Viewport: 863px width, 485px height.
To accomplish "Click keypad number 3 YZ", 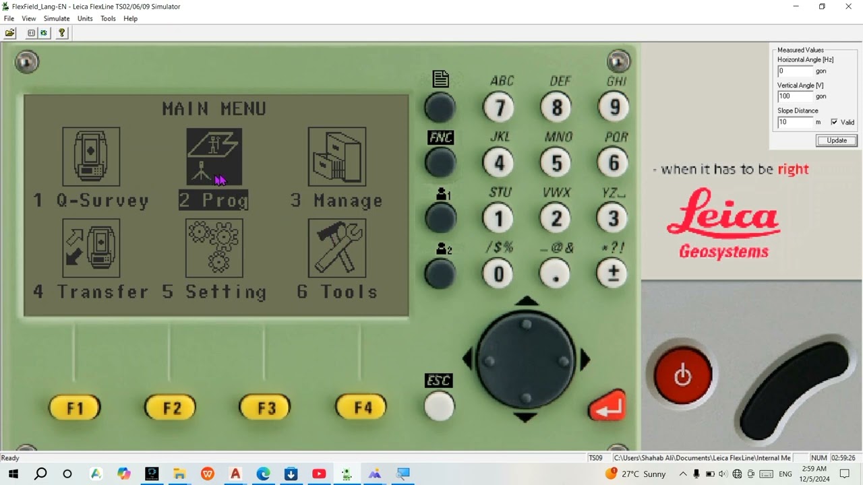I will pos(614,218).
